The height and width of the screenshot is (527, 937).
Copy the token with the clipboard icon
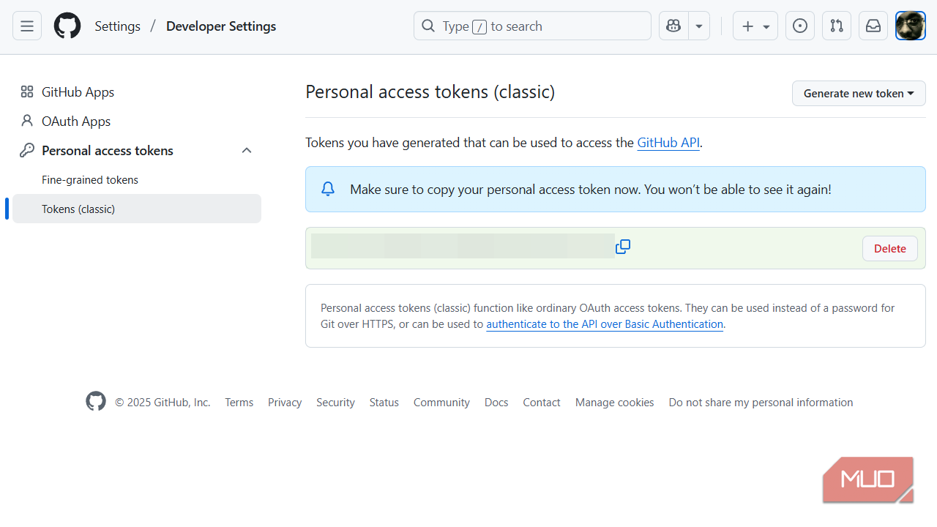coord(623,247)
